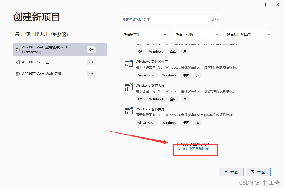Click the control library template description text

coord(187,67)
